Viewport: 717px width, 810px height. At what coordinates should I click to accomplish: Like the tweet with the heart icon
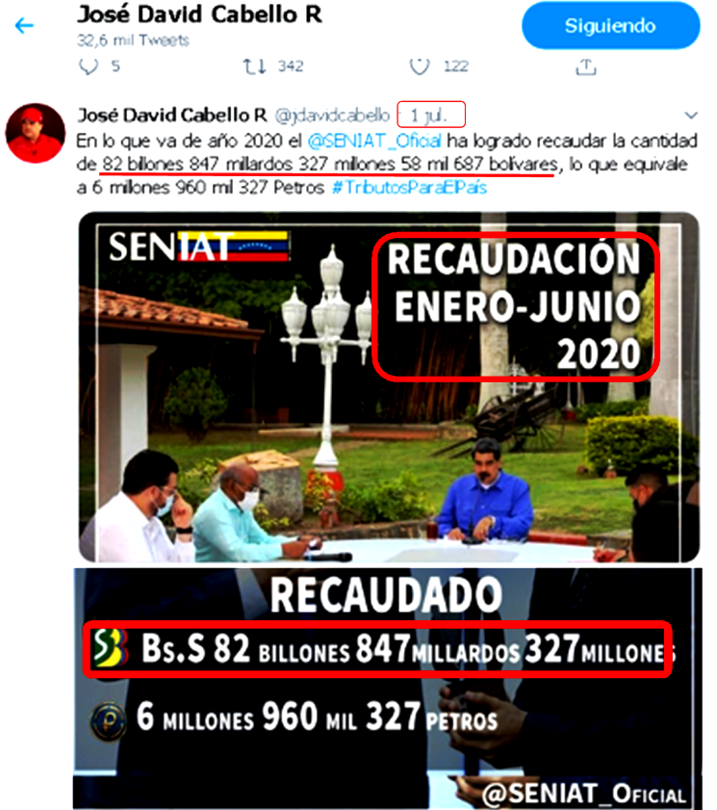coord(420,66)
